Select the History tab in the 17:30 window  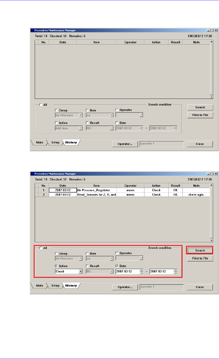click(x=71, y=142)
